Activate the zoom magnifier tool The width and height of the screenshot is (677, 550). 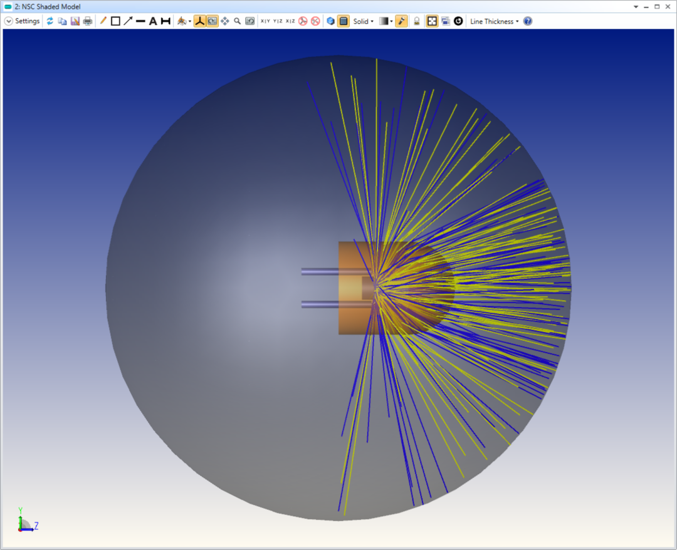point(237,21)
